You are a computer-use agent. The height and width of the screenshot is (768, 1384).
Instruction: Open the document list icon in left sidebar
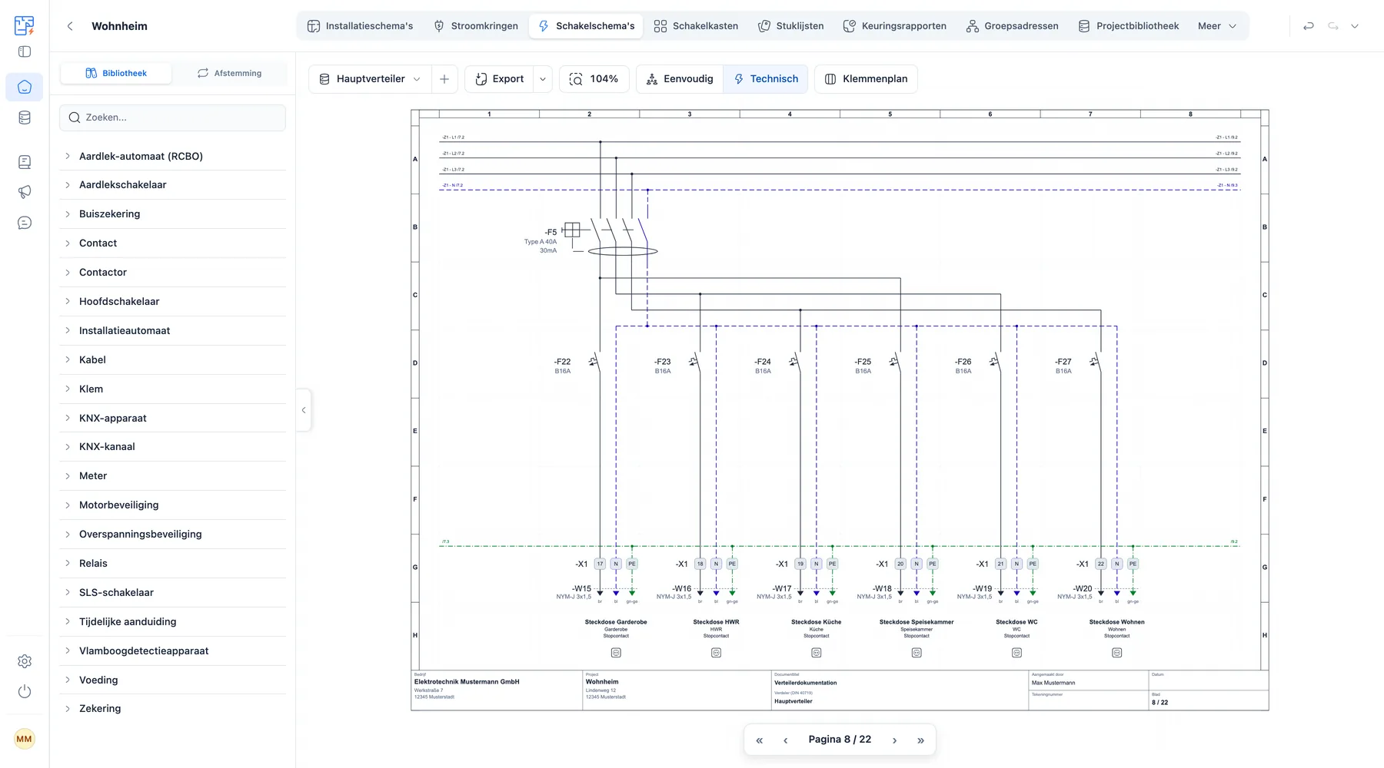(x=25, y=162)
